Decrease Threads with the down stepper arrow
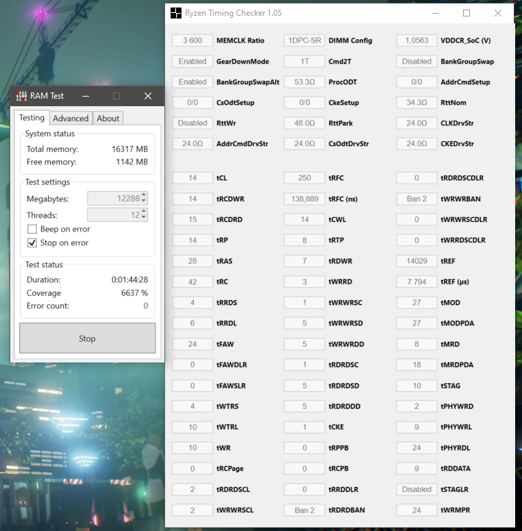 144,218
